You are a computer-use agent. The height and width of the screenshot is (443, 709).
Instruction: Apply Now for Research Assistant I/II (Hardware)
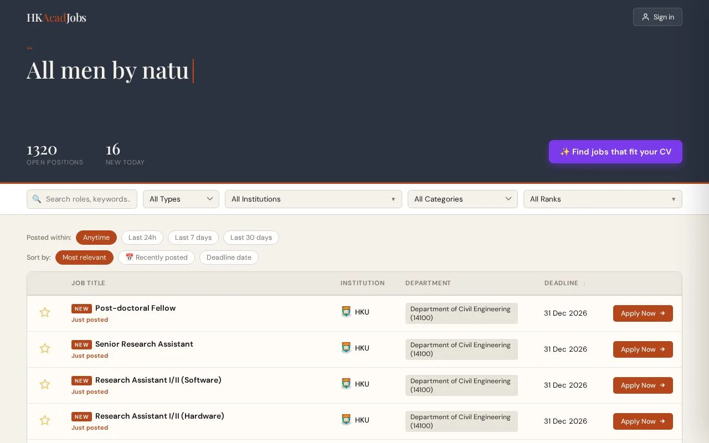[x=643, y=421]
